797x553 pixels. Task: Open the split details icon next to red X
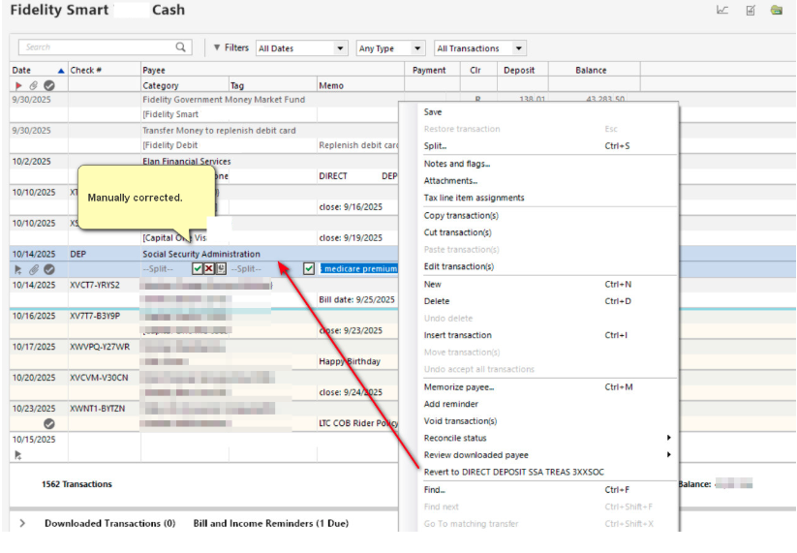point(221,268)
